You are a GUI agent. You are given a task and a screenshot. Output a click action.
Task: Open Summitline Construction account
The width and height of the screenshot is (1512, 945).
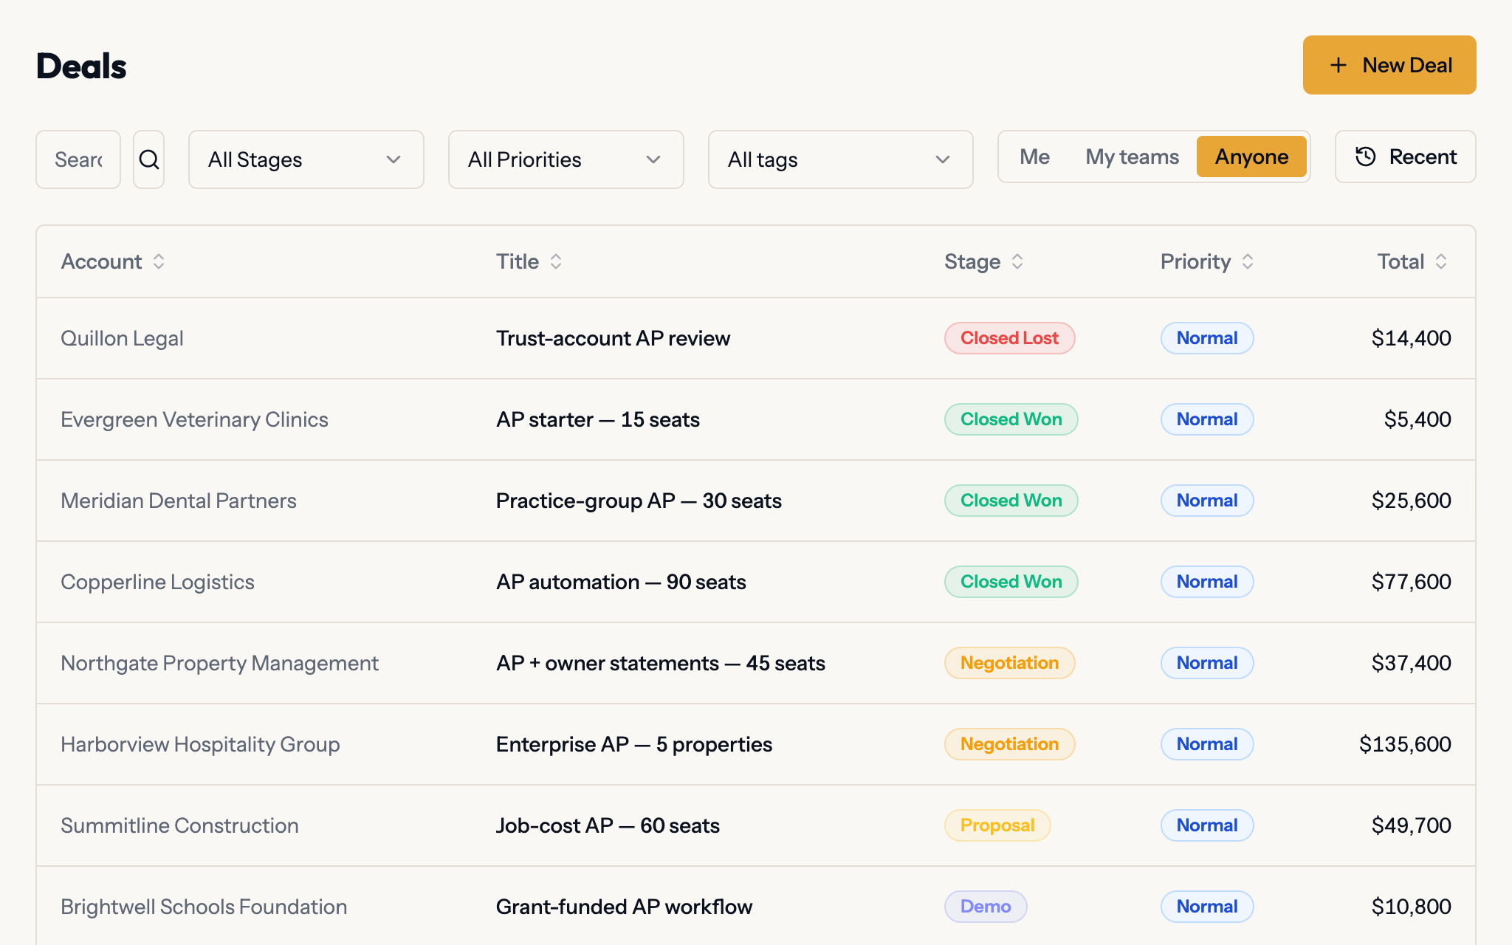pyautogui.click(x=179, y=825)
